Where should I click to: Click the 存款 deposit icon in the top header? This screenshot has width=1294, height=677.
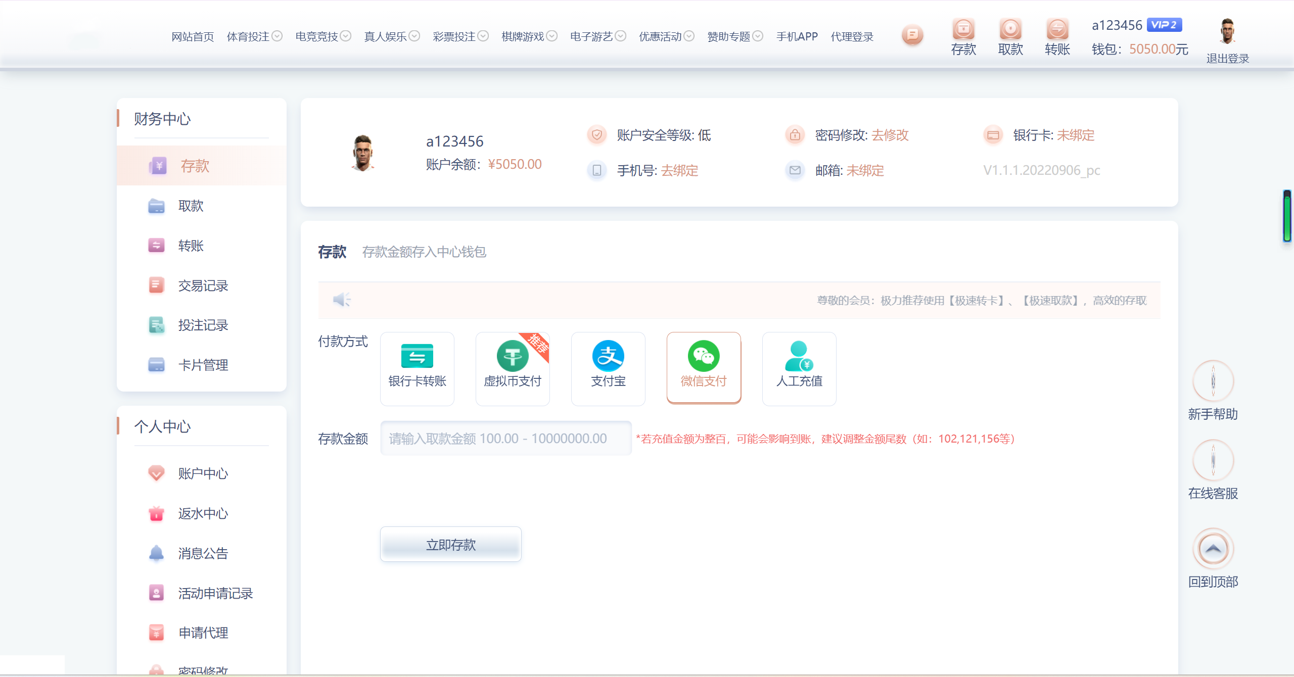[963, 29]
